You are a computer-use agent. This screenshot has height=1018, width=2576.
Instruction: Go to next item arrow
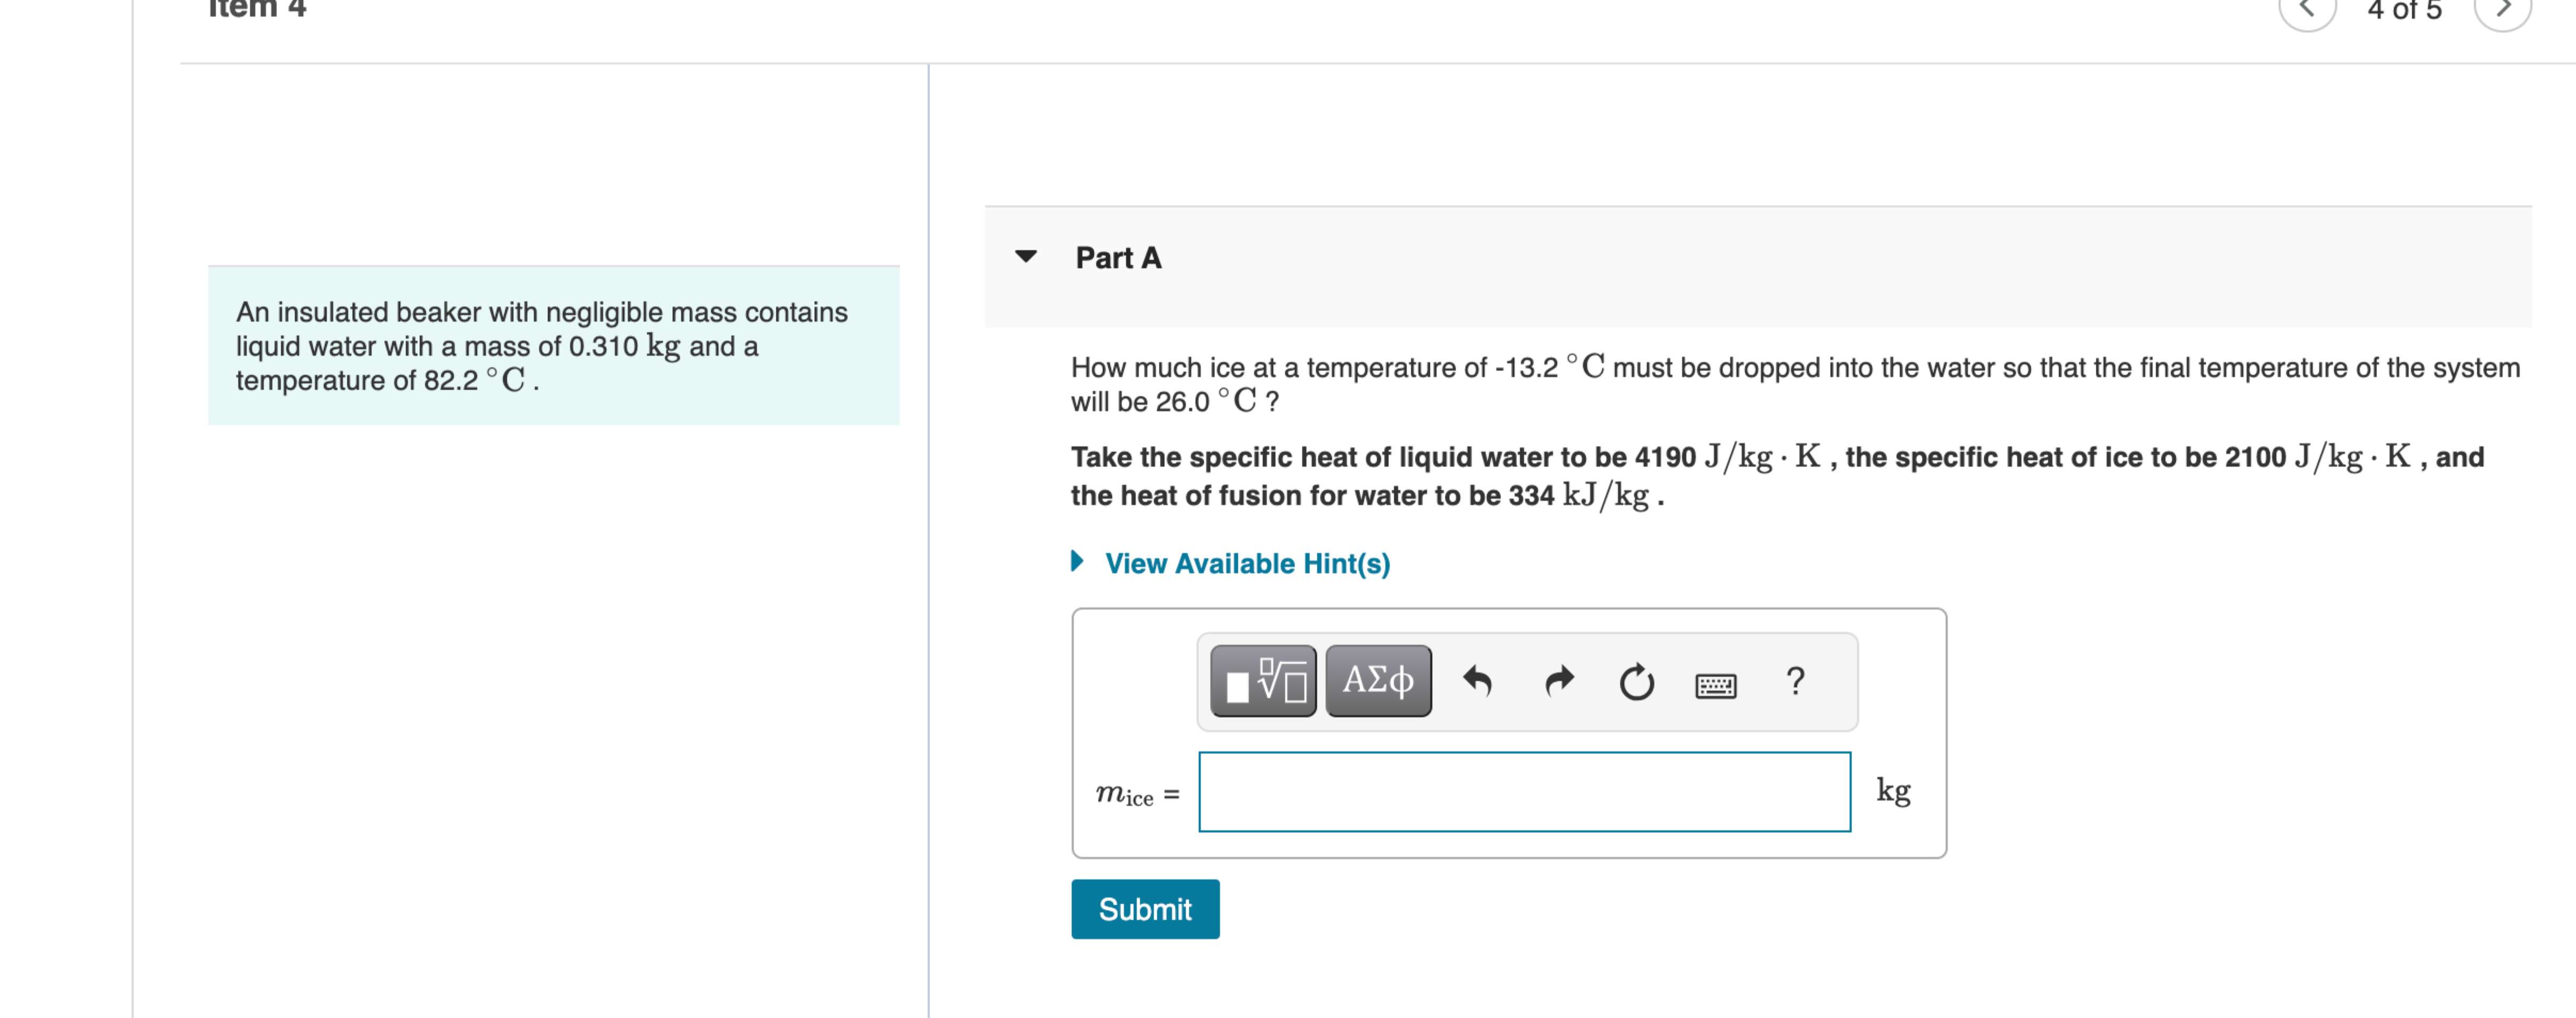click(x=2503, y=10)
